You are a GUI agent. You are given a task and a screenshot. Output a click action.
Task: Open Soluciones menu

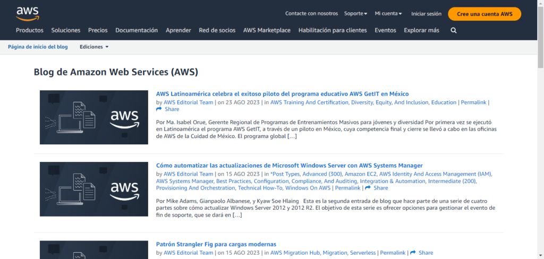66,30
